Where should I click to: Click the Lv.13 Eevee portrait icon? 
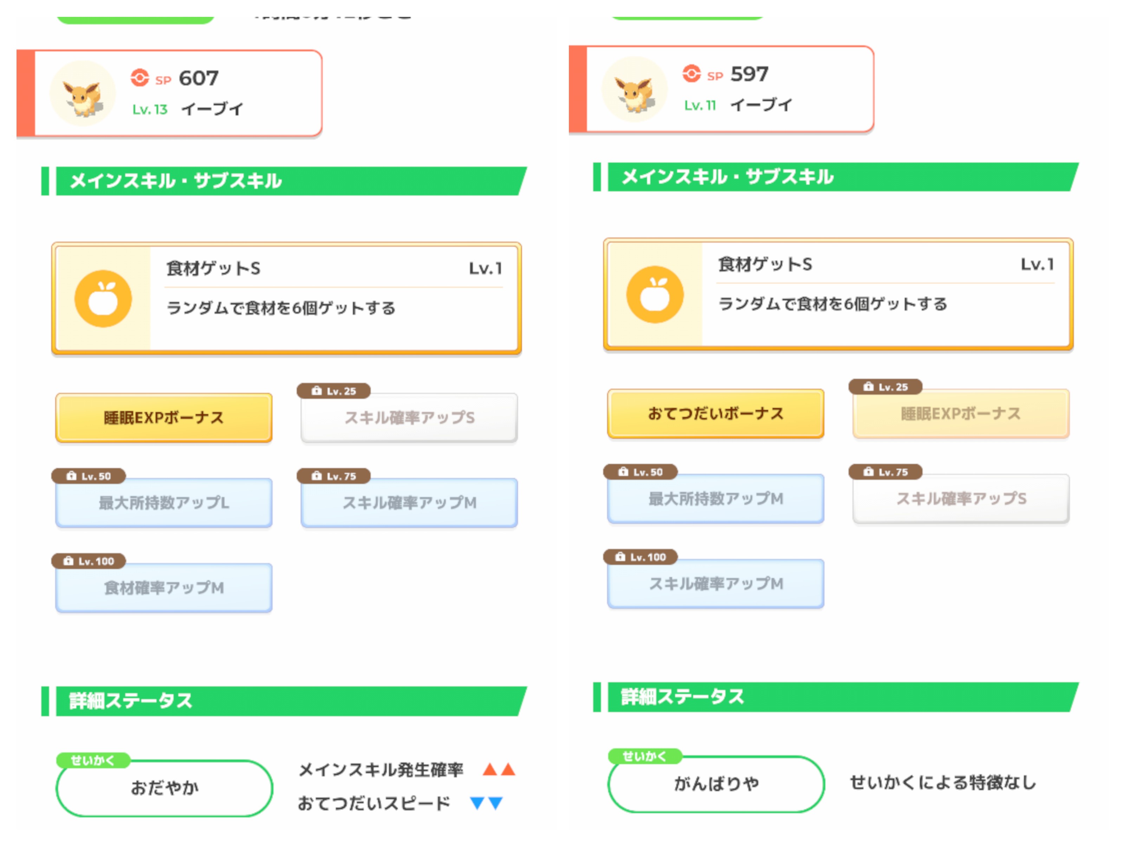click(x=83, y=93)
